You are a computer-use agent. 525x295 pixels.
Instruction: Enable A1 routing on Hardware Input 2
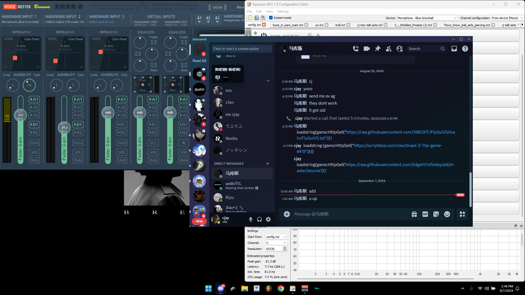(x=78, y=99)
